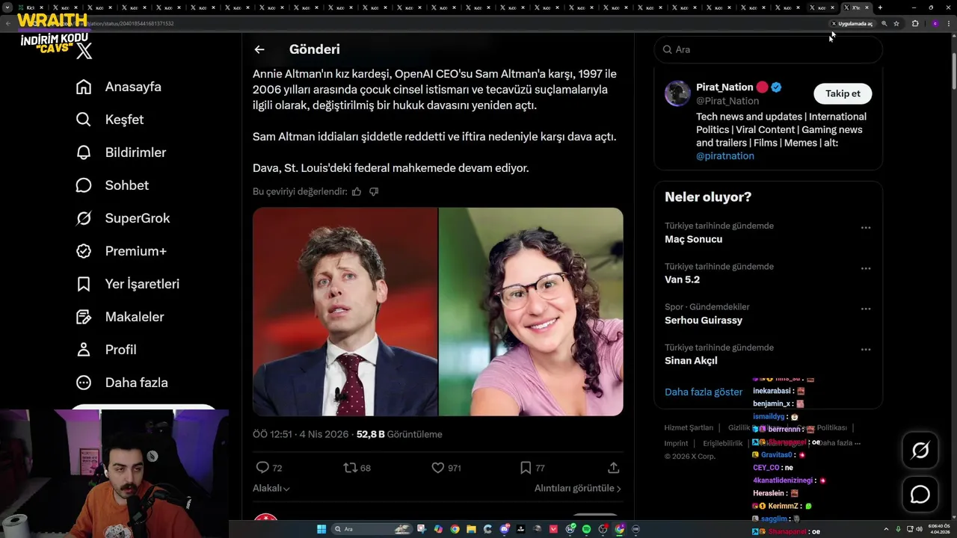Viewport: 957px width, 538px height.
Task: Click the 52,8 B Görüntüleme view count
Action: [x=399, y=434]
